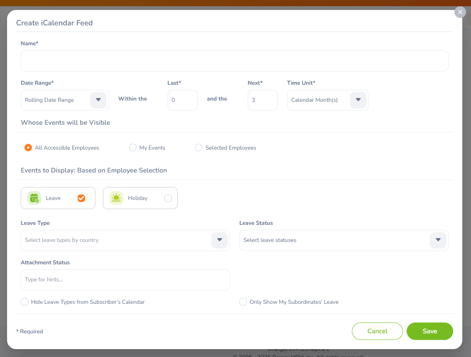
Task: Choose the My Events radio option
Action: [133, 148]
